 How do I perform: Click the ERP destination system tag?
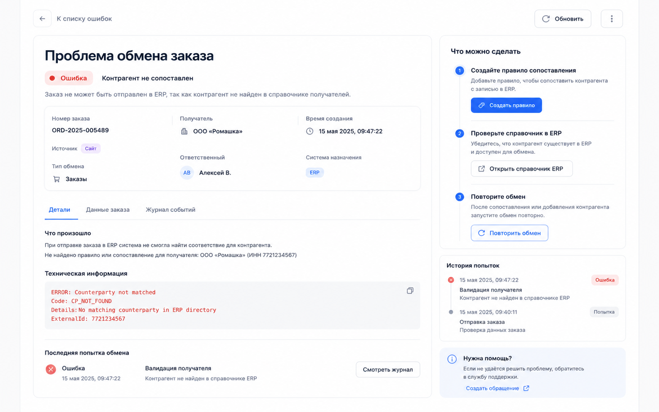pyautogui.click(x=315, y=172)
